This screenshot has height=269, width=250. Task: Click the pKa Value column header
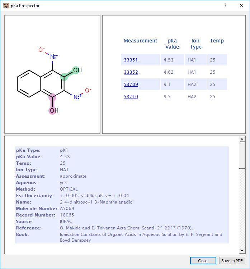click(x=172, y=44)
